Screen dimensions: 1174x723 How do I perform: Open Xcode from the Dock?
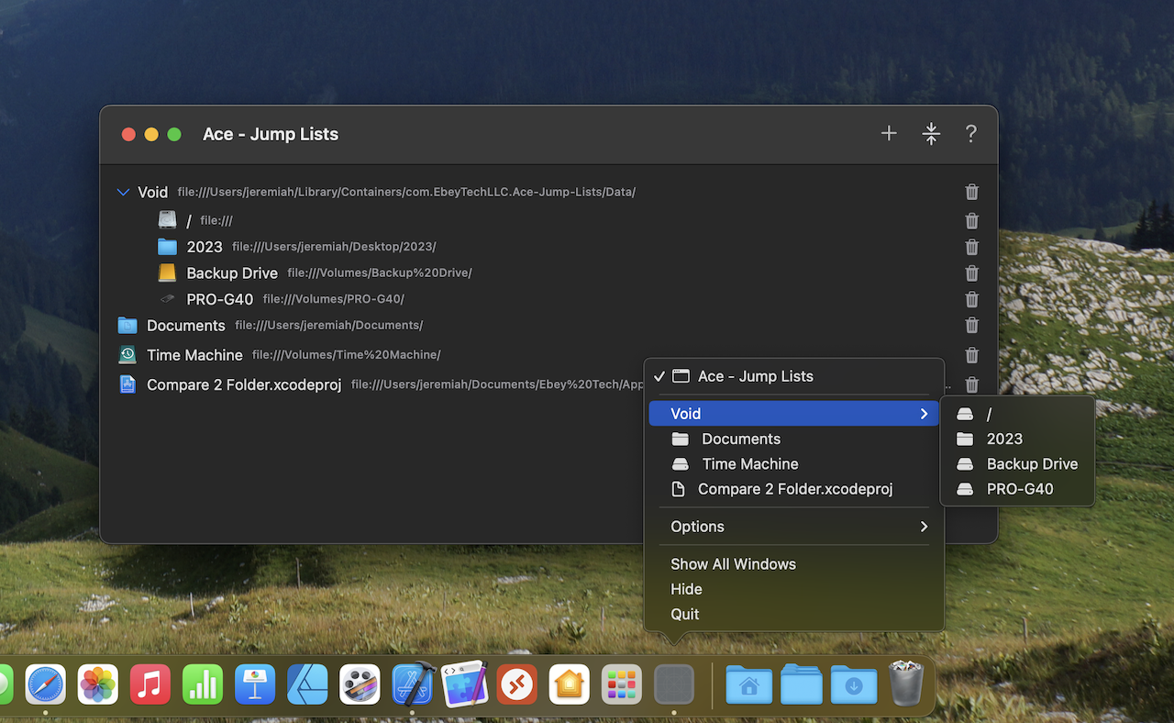(412, 684)
